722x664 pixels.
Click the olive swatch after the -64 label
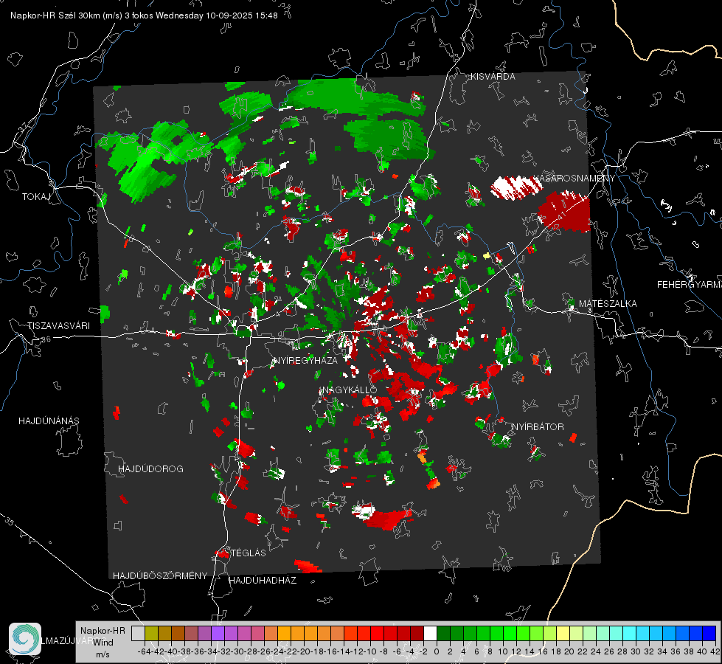coord(151,633)
